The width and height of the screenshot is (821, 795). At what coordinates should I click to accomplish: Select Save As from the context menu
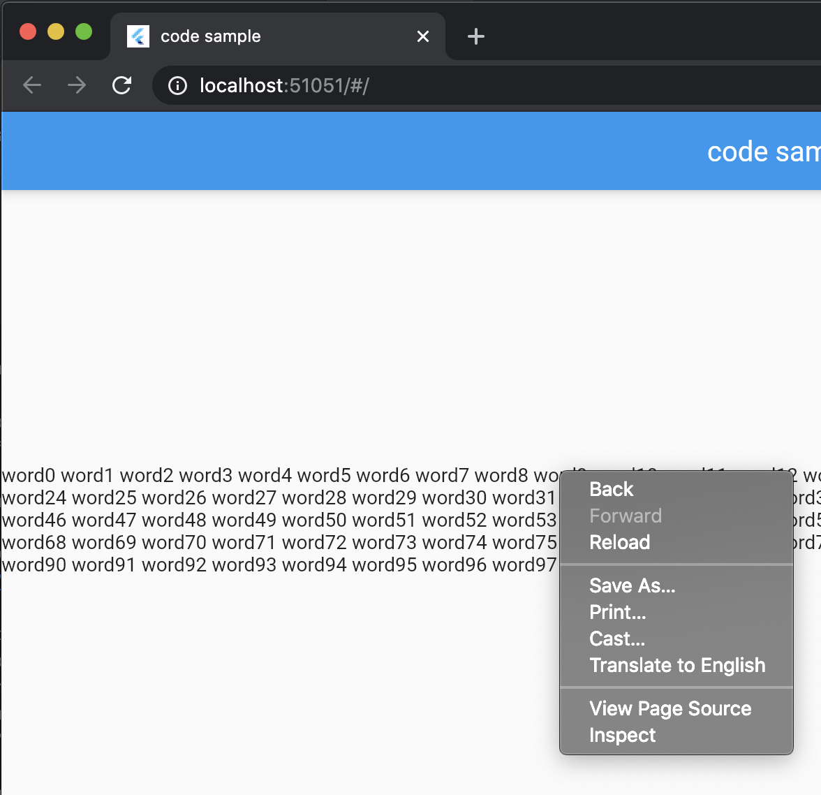pos(632,585)
